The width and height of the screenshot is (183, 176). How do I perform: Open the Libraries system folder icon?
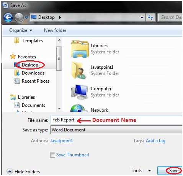[80, 49]
